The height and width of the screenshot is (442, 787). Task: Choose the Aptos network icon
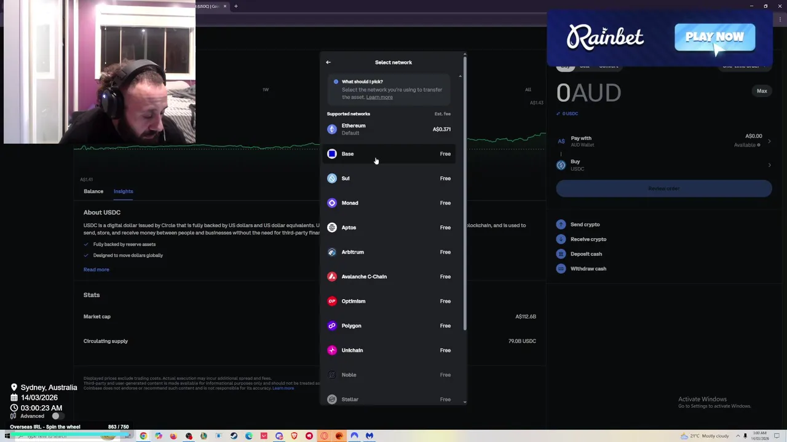332,227
